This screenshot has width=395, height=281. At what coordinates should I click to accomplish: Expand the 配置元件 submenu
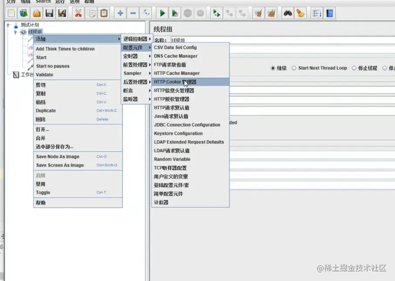[x=137, y=47]
